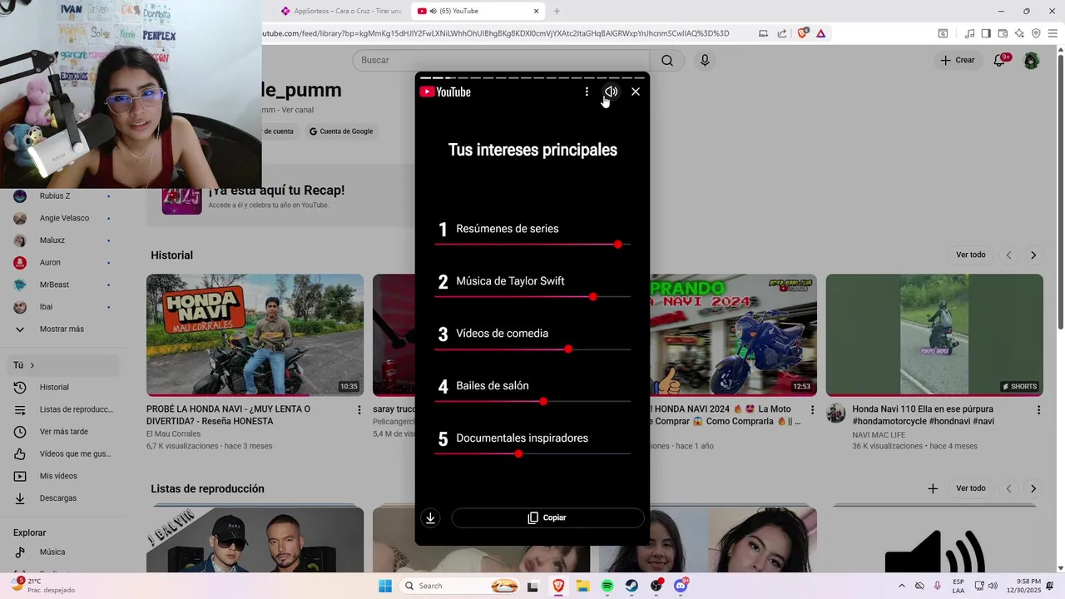Screen dimensions: 1065x599
Task: Open Leo AI sparkle icon
Action: pyautogui.click(x=1019, y=33)
